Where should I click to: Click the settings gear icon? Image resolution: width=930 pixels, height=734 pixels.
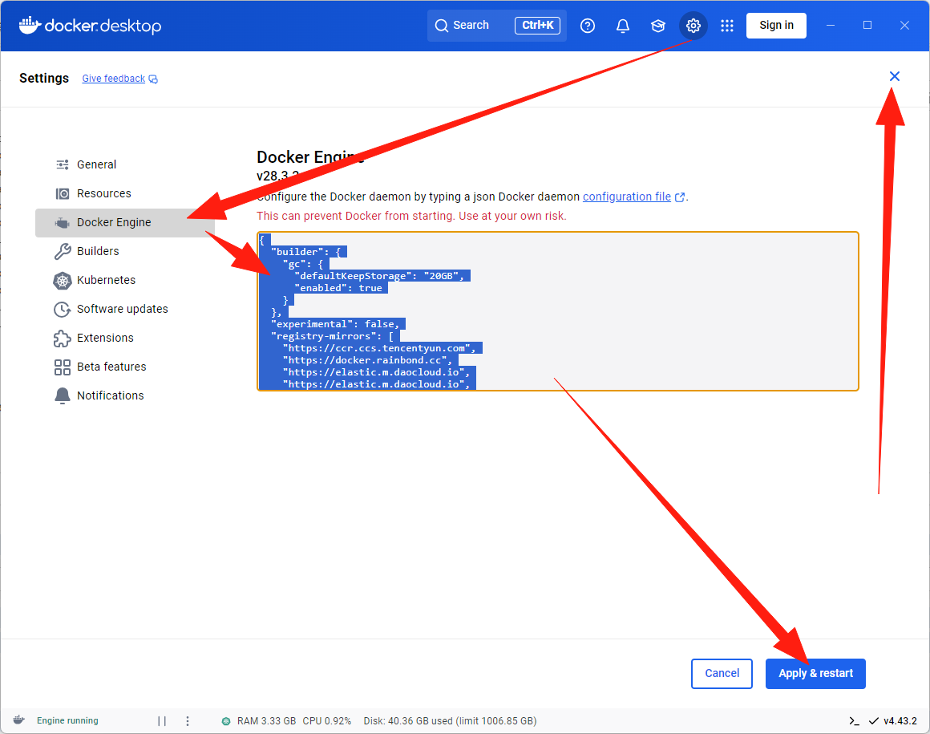[693, 26]
